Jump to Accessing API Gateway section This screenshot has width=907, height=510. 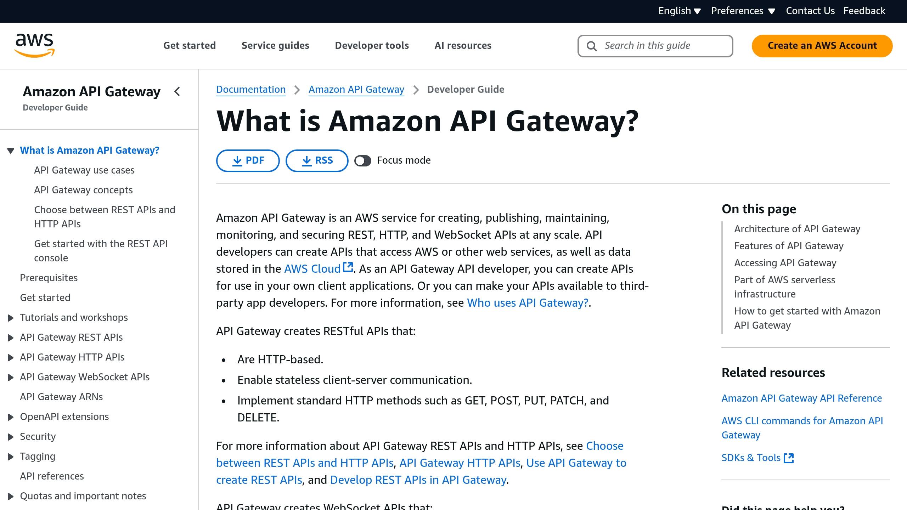pos(785,263)
